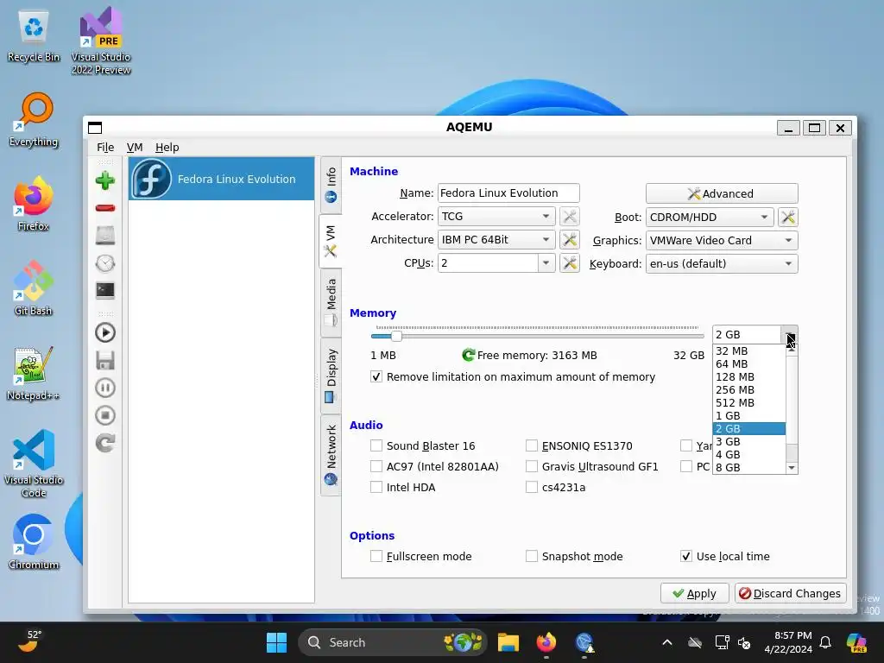The image size is (884, 663).
Task: Click the reset VM arrow icon
Action: pyautogui.click(x=104, y=443)
